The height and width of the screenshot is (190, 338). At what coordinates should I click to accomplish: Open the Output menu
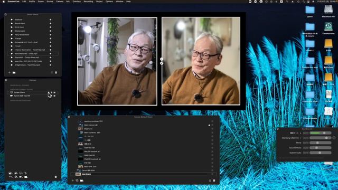tap(99, 2)
